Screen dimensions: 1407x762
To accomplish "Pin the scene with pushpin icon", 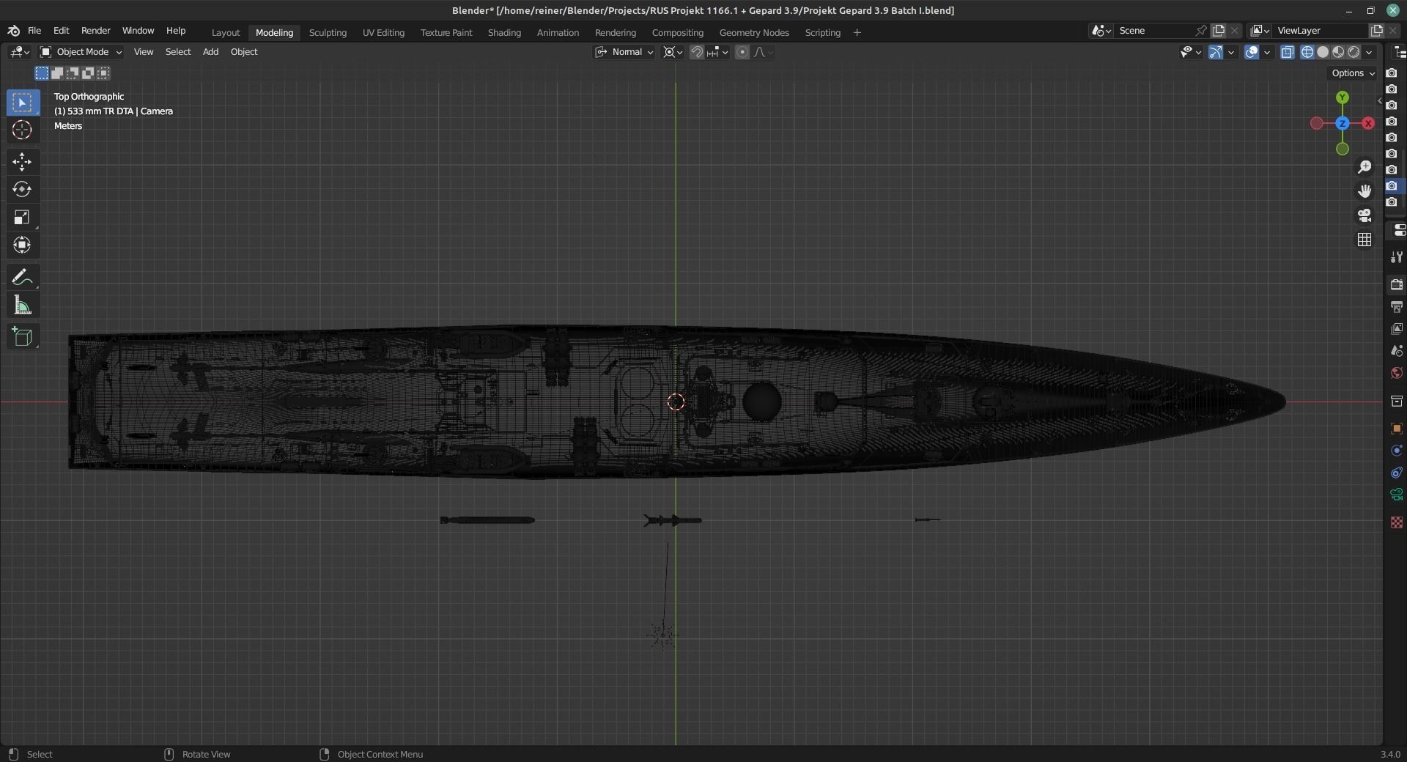I will pyautogui.click(x=1201, y=31).
